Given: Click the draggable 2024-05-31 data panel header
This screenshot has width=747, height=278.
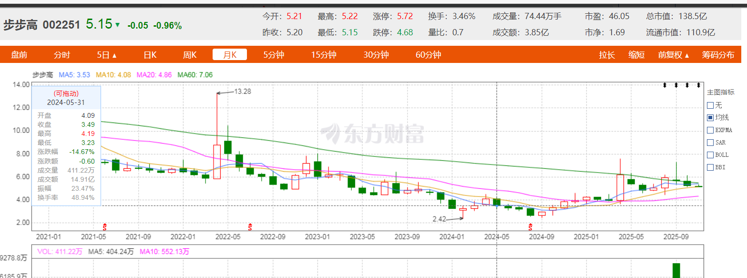Looking at the screenshot, I should (66, 98).
